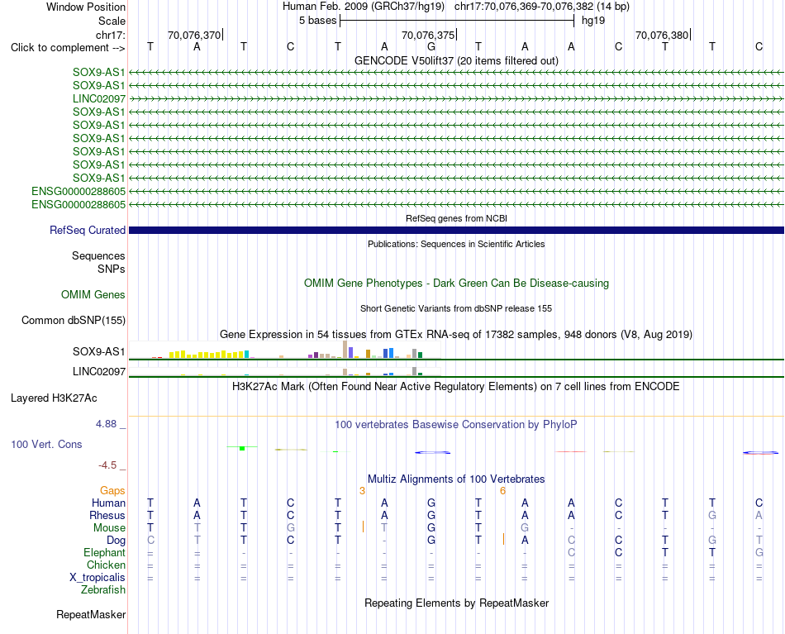This screenshot has width=785, height=634.
Task: Click the orange gap number 6
Action: click(503, 491)
